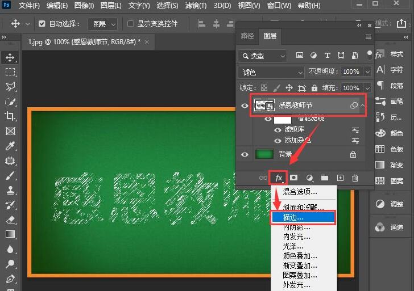Select the Brush tool
The width and height of the screenshot is (414, 291).
10,175
